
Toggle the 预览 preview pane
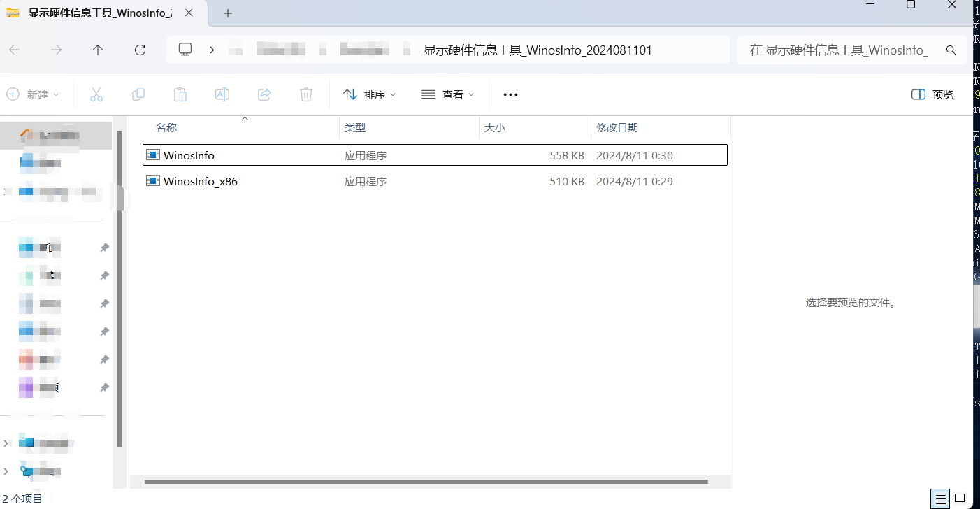click(x=932, y=94)
